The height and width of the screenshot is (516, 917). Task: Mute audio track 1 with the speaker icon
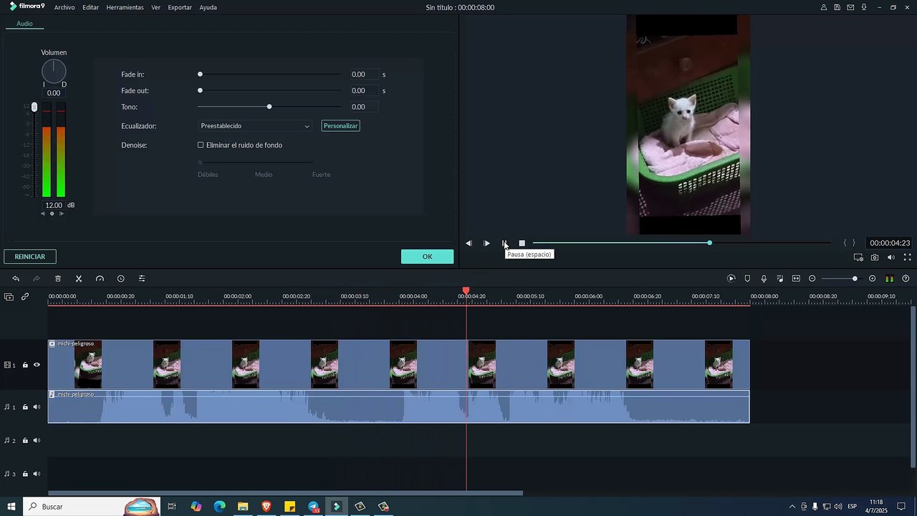click(x=37, y=407)
